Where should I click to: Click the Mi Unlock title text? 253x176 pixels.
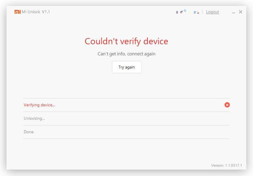coord(31,12)
